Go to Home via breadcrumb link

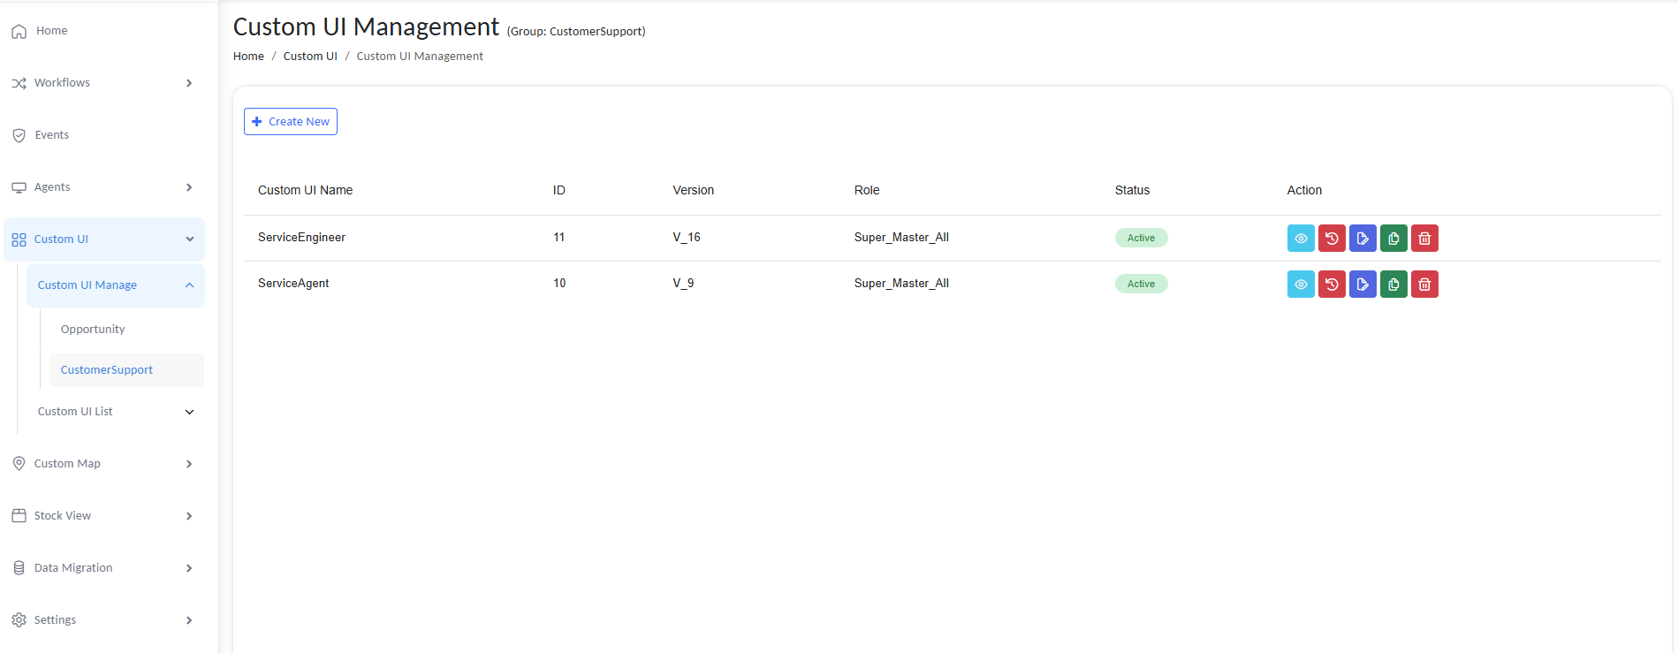248,57
